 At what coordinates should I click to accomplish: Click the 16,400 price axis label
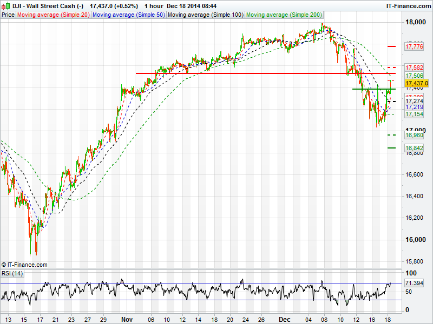click(x=414, y=196)
